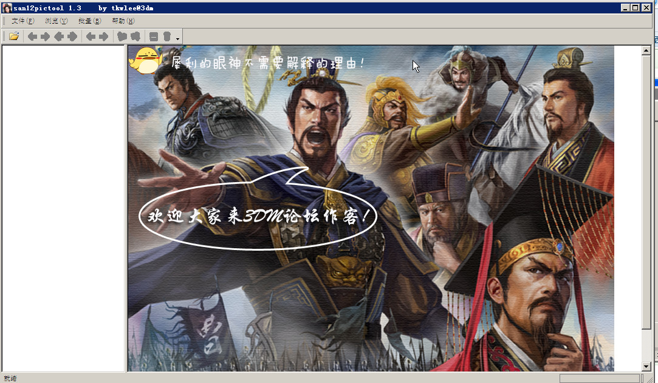This screenshot has height=383, width=658.
Task: Click the right-arrow icon in the third toolbar group
Action: click(104, 36)
